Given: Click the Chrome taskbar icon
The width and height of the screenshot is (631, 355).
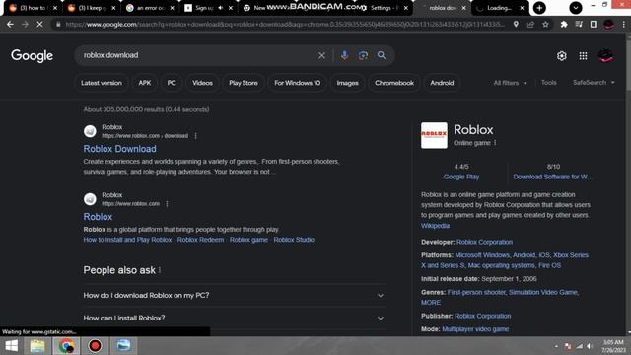Looking at the screenshot, I should tap(66, 346).
